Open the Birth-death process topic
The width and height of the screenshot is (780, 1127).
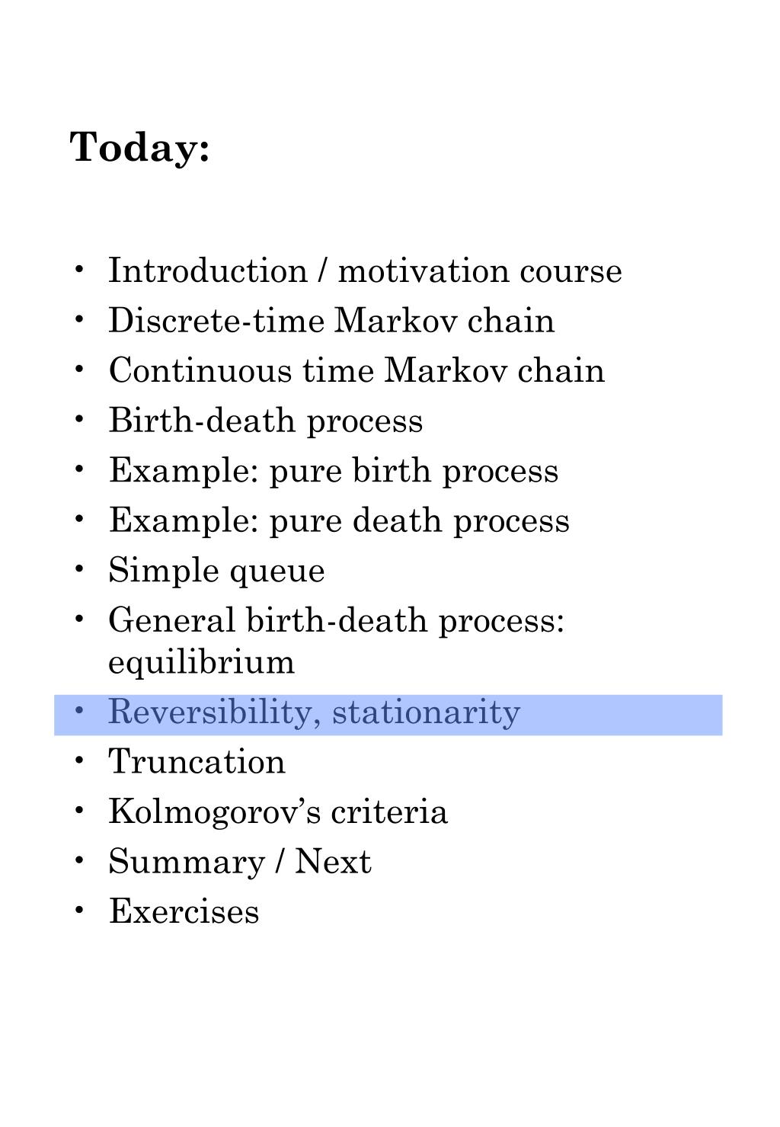pos(265,421)
